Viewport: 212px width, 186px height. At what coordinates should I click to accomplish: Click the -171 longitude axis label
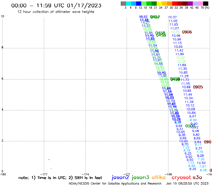pyautogui.click(x=127, y=174)
